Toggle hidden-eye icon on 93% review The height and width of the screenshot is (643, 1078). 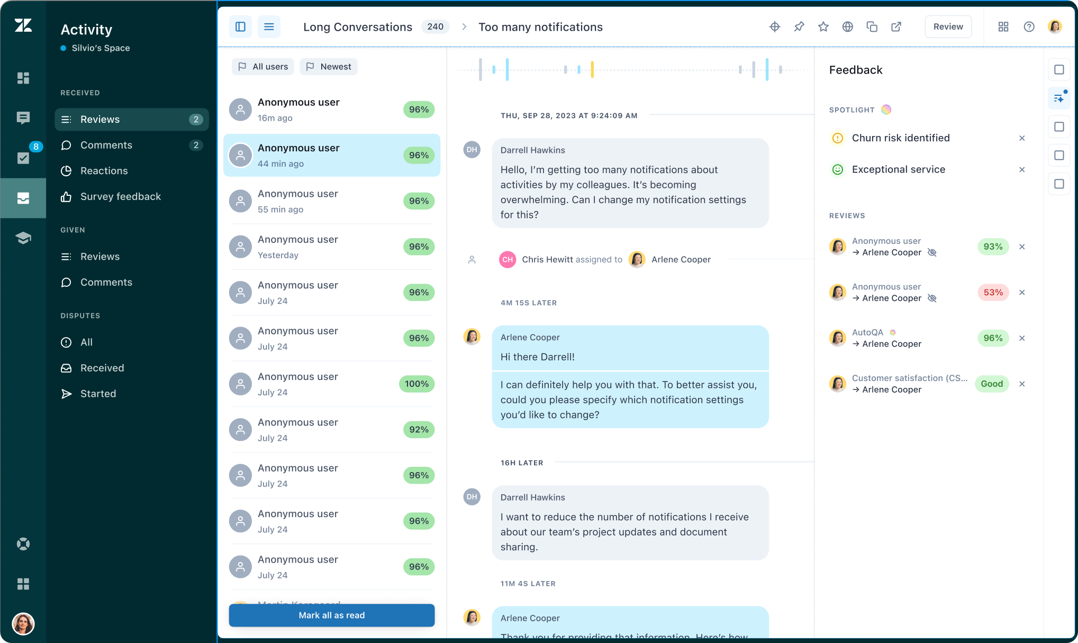tap(932, 252)
